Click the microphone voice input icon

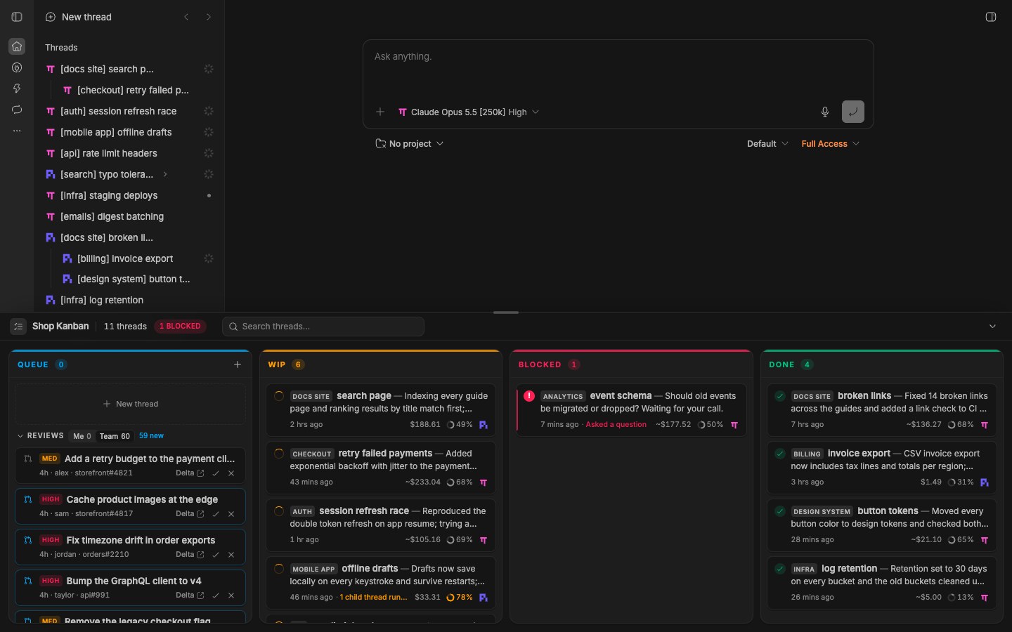(x=825, y=112)
